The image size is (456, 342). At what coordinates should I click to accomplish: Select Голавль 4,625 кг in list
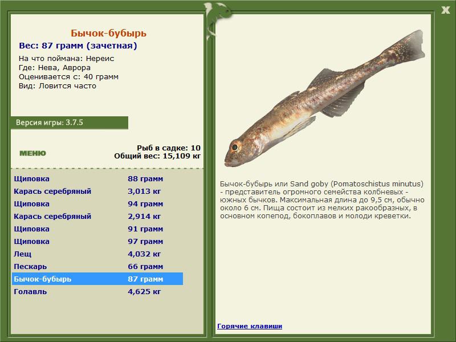point(97,292)
